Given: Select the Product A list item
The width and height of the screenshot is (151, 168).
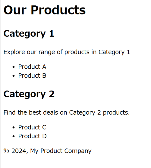Looking at the screenshot, I should [x=32, y=67].
